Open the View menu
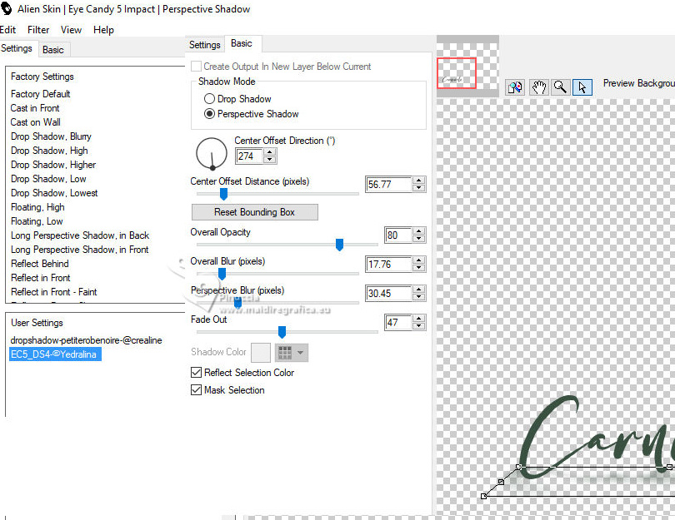The width and height of the screenshot is (675, 520). click(x=71, y=30)
